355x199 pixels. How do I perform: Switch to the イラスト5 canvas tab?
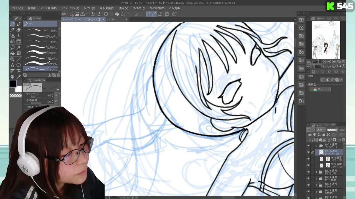pos(116,20)
